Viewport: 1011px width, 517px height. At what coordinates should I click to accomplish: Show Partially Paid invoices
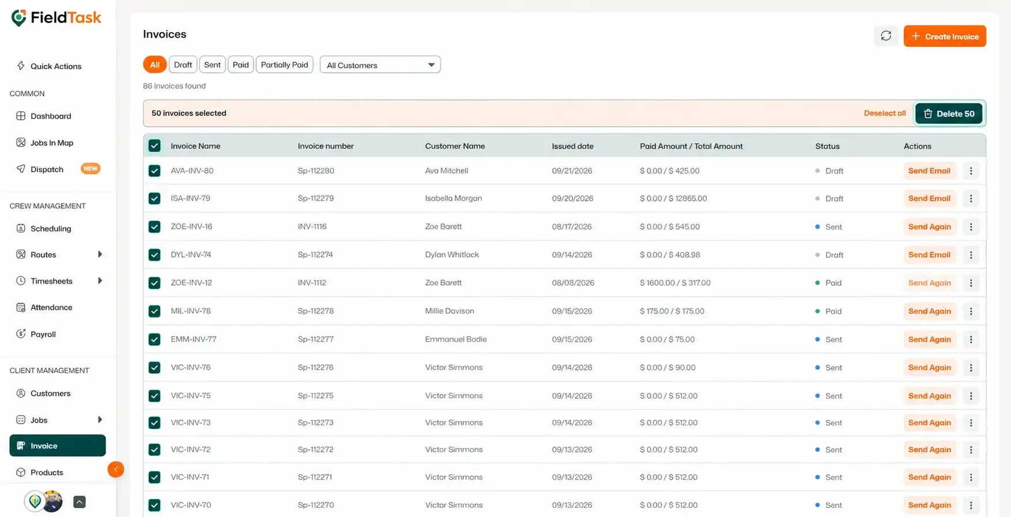click(285, 65)
